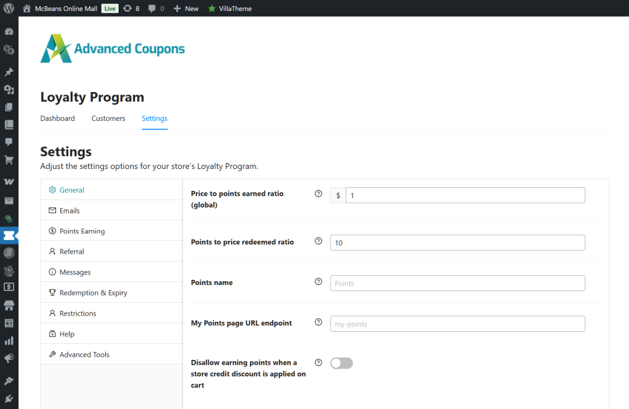Enable disallow earning points with store credit
629x409 pixels.
pos(342,363)
